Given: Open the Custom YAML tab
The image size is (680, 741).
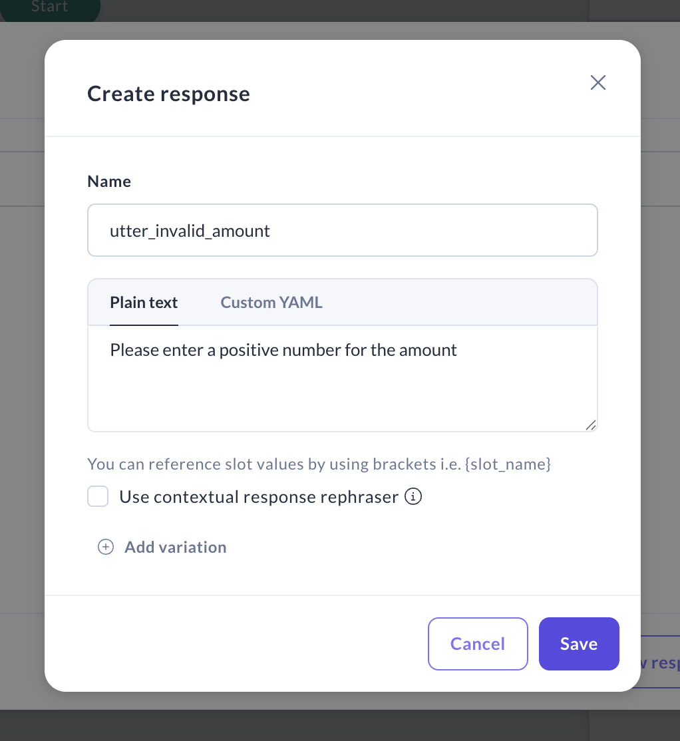Looking at the screenshot, I should click(x=271, y=303).
